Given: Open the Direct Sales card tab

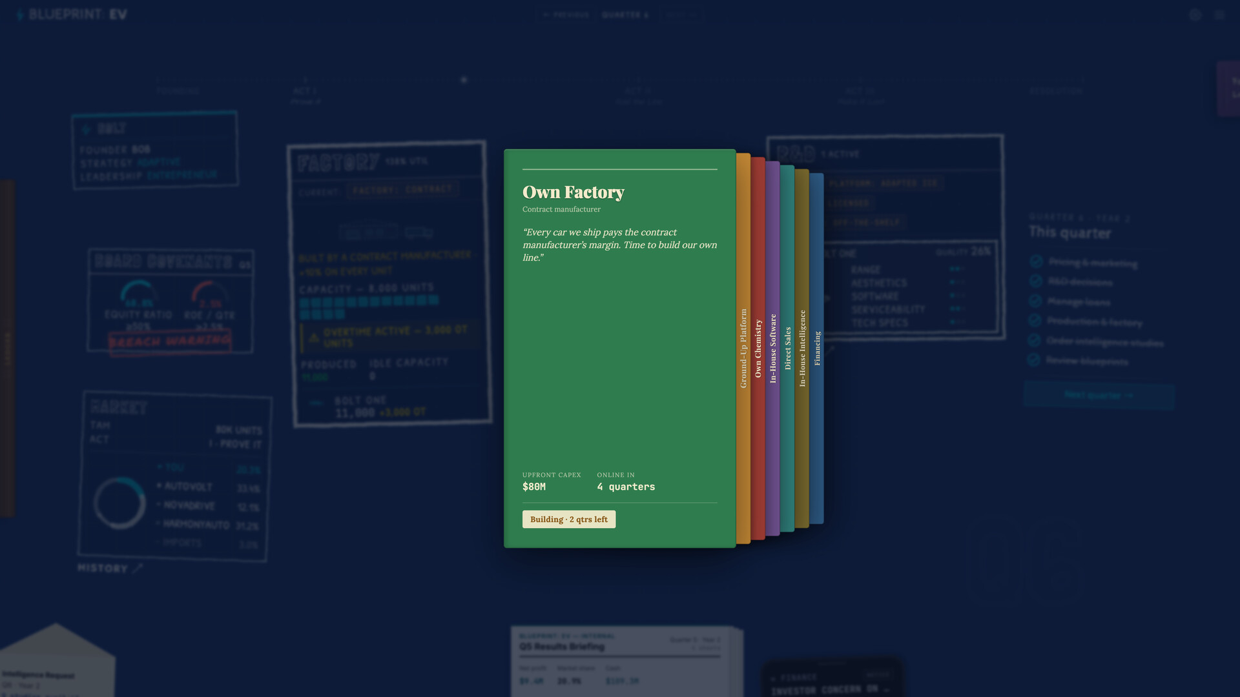Looking at the screenshot, I should coord(787,348).
